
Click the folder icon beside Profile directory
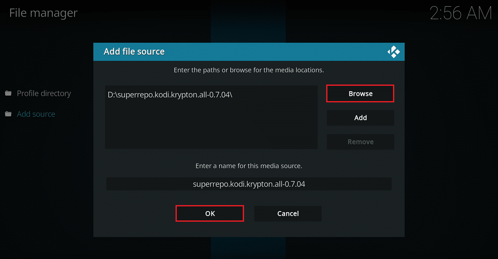click(x=8, y=93)
